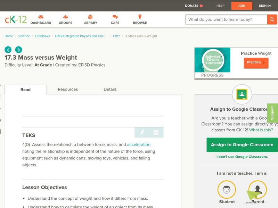
Task: Select the Parent silhouette icon
Action: pyautogui.click(x=257, y=189)
